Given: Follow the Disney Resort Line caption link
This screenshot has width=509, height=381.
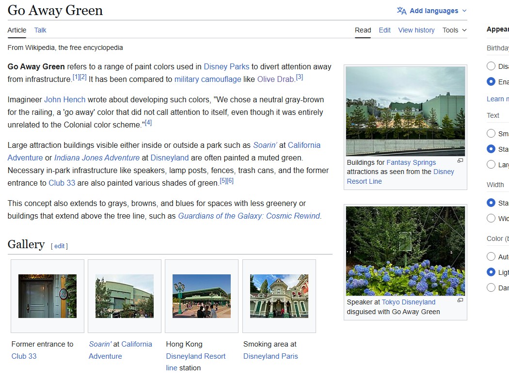Looking at the screenshot, I should (400, 176).
